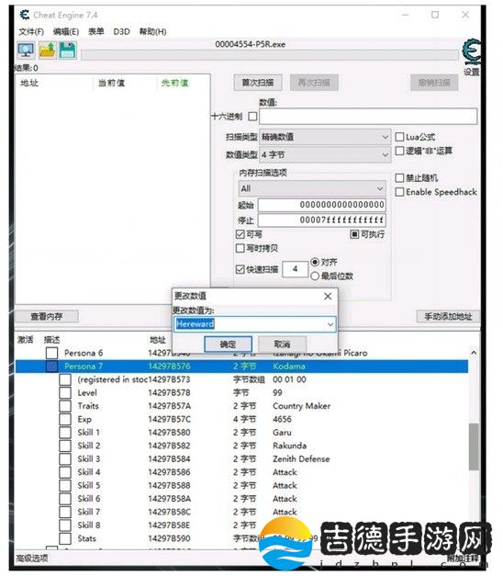This screenshot has width=503, height=576.
Task: Select address 14297B58E of Skill 8
Action: (x=169, y=525)
